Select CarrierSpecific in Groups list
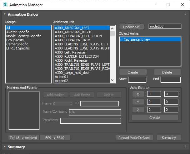Screen dimensions: 190x154 pos(17,44)
